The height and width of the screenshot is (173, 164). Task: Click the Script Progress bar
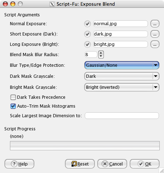(85, 146)
